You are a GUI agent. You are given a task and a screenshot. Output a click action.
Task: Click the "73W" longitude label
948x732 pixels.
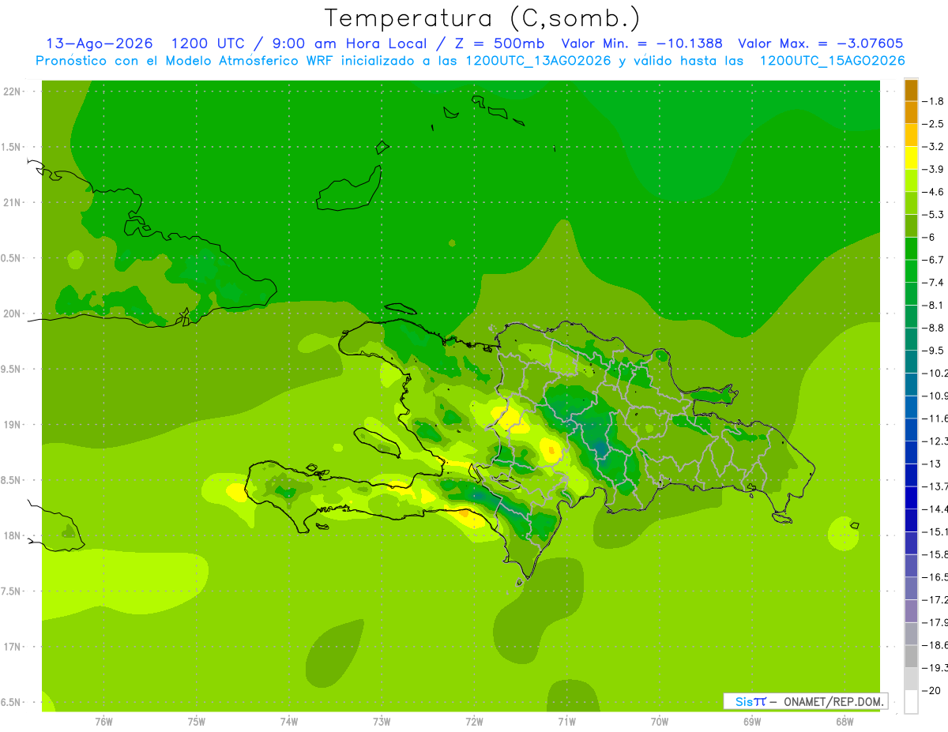pos(382,722)
